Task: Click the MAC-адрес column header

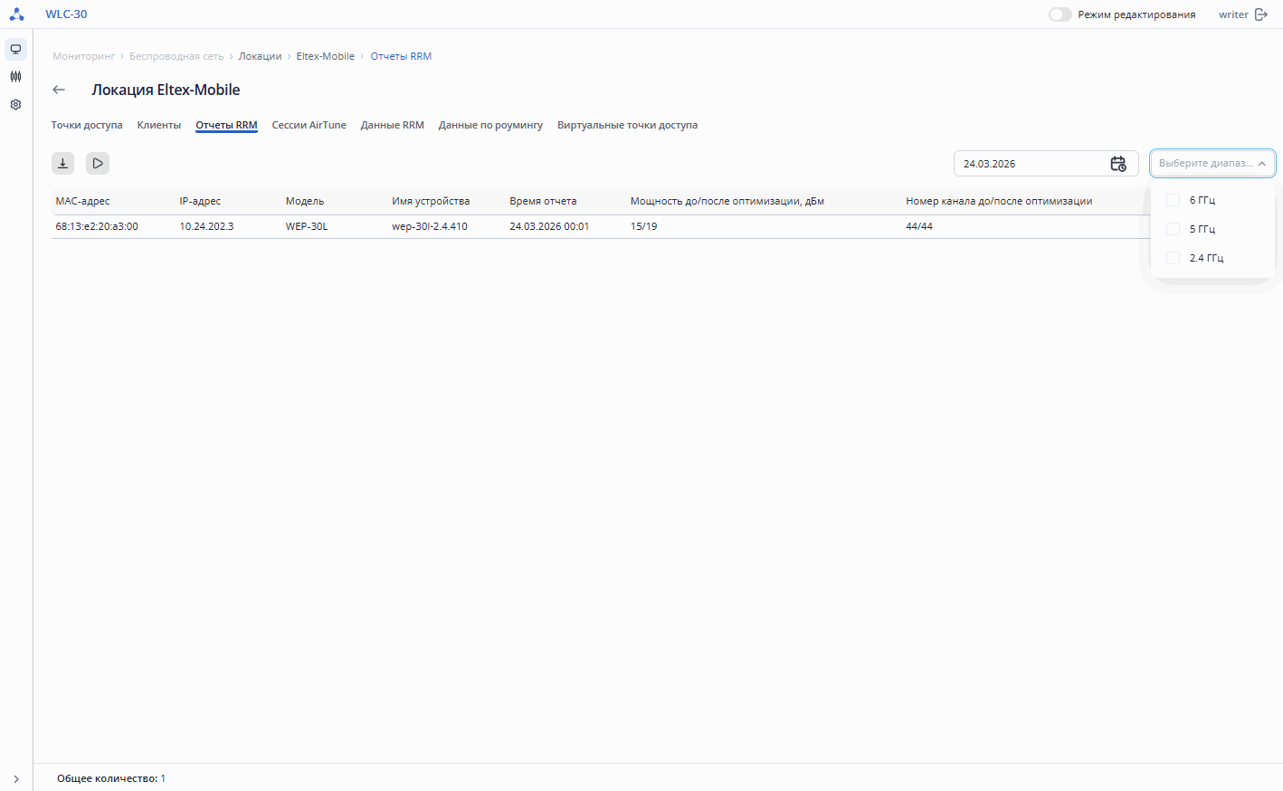Action: pyautogui.click(x=82, y=201)
